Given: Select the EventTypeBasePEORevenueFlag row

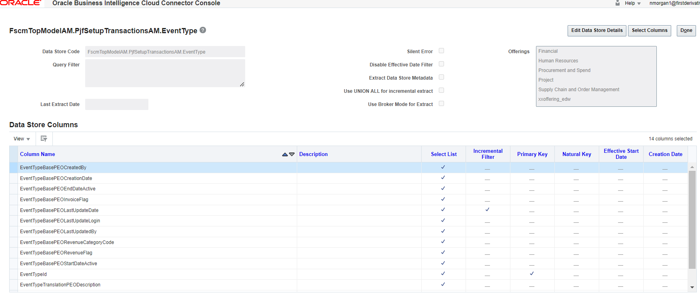Looking at the screenshot, I should 348,253.
